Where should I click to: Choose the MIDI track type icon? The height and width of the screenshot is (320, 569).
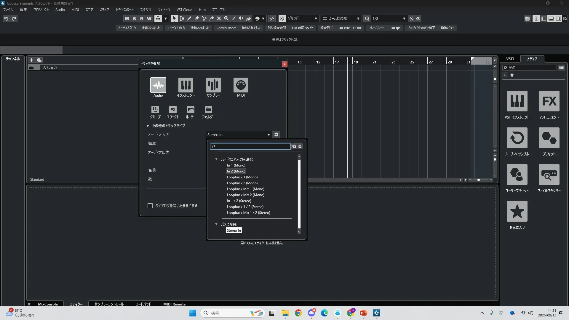pyautogui.click(x=241, y=85)
